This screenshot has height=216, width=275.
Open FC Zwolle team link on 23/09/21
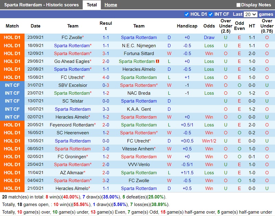pyautogui.click(x=72, y=37)
